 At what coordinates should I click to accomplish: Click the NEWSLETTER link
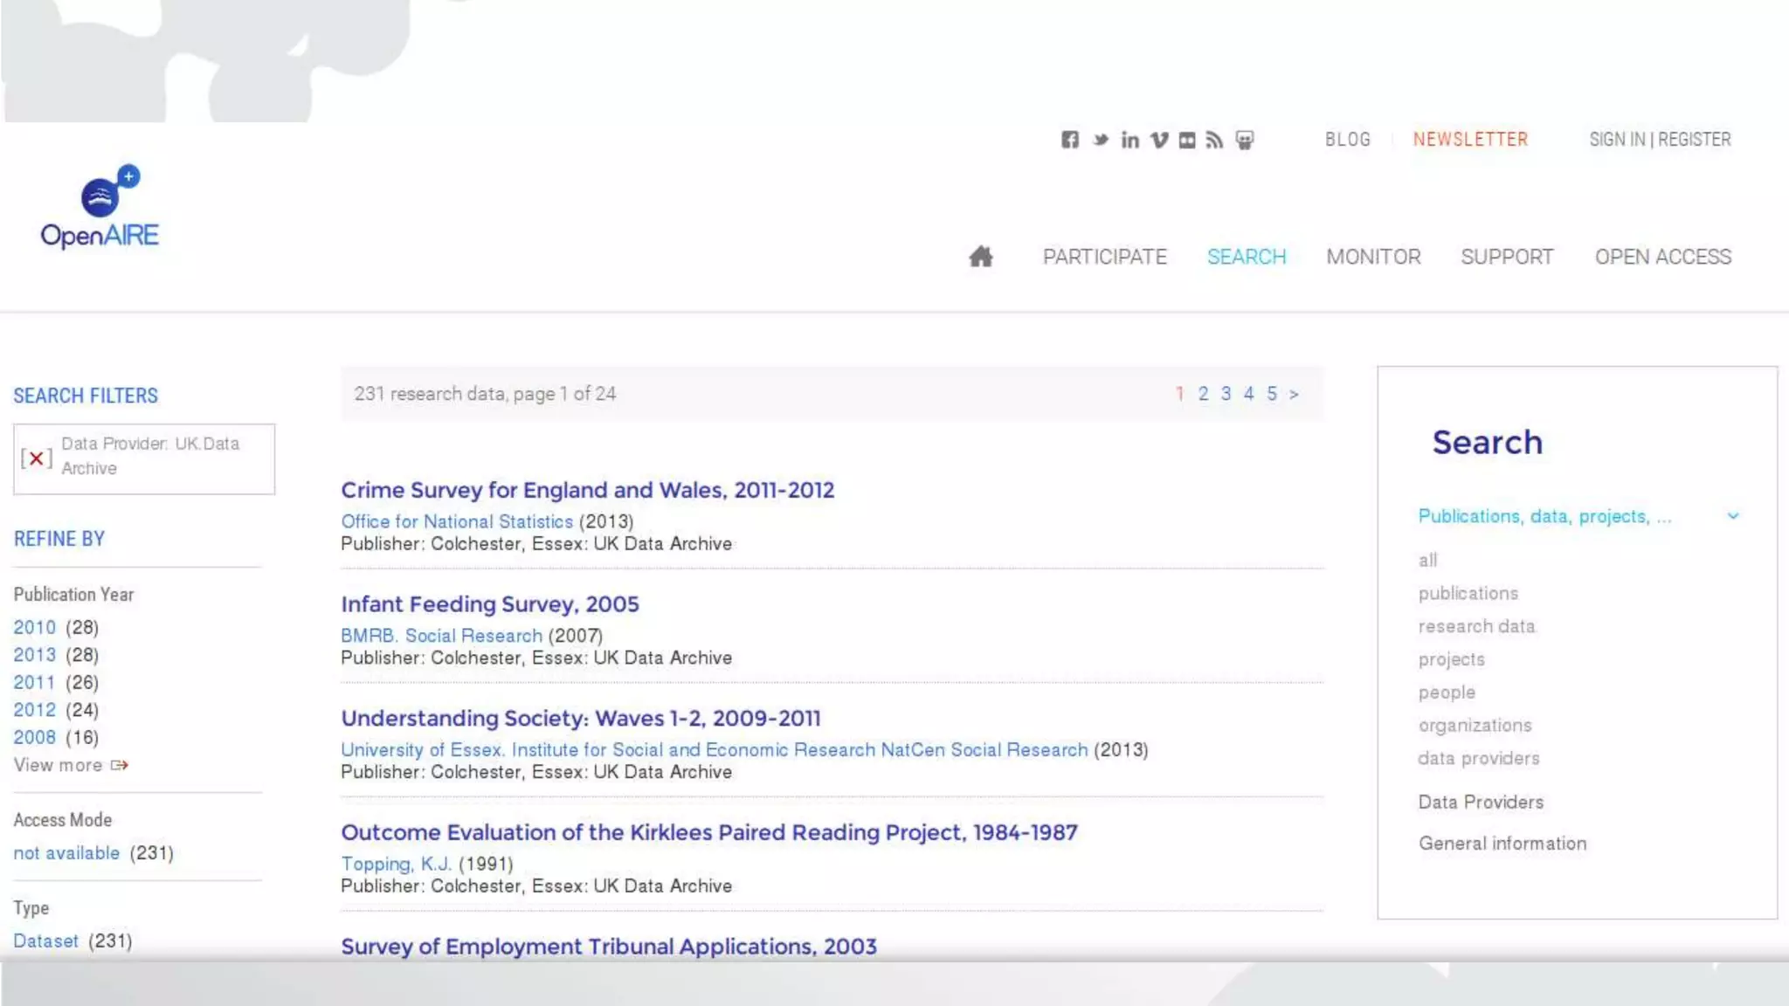pyautogui.click(x=1470, y=140)
